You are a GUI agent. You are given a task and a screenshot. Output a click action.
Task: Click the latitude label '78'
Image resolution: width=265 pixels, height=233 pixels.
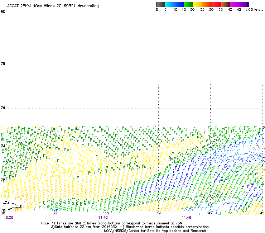coord(3,63)
